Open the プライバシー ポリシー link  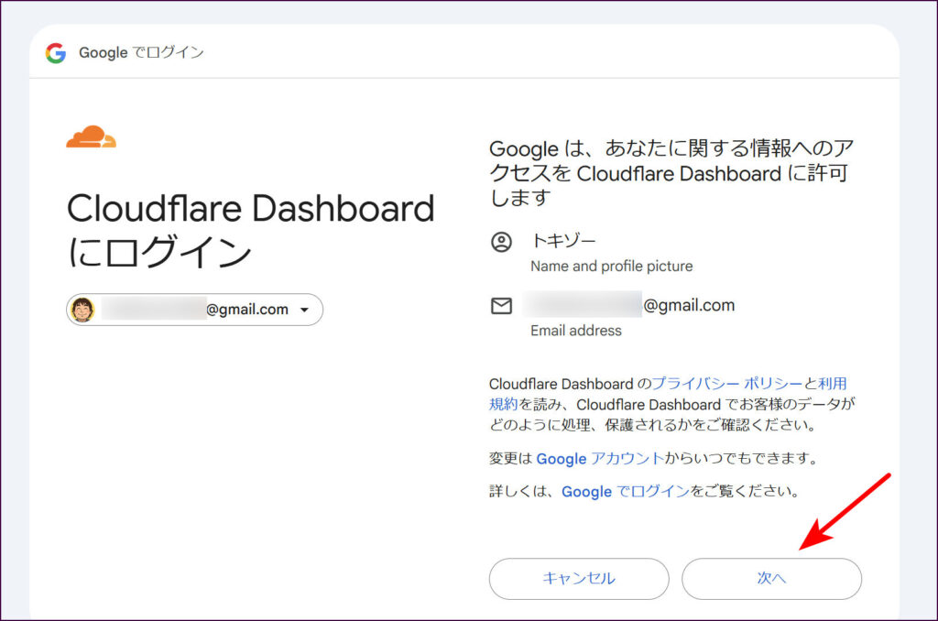(x=726, y=383)
